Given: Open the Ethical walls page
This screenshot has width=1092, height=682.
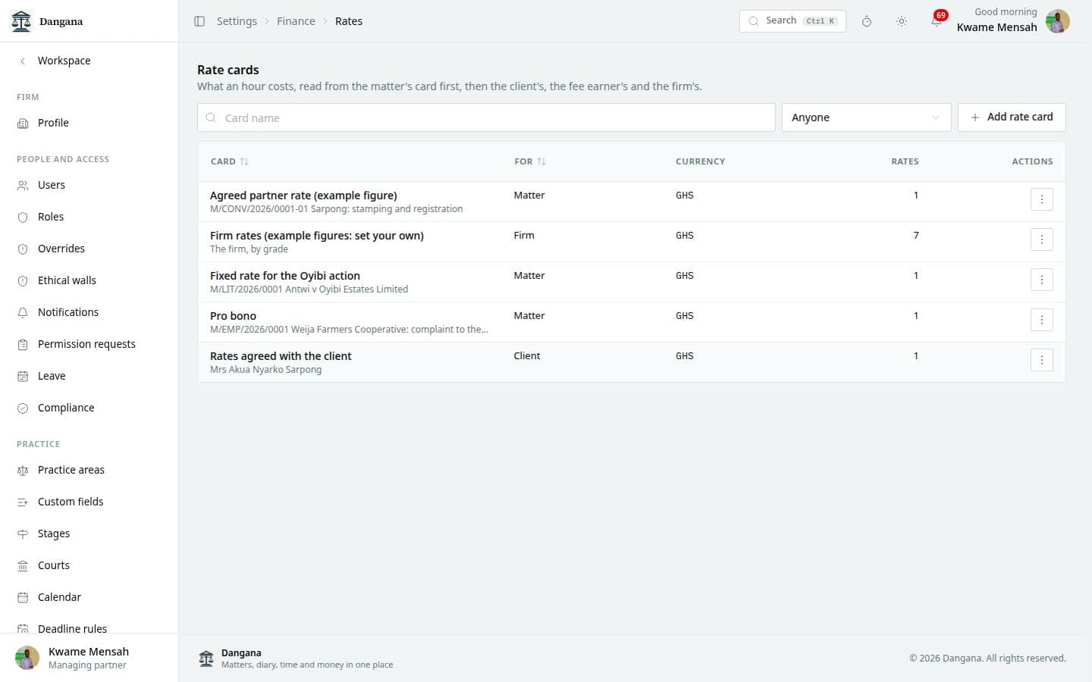Looking at the screenshot, I should coord(89,280).
